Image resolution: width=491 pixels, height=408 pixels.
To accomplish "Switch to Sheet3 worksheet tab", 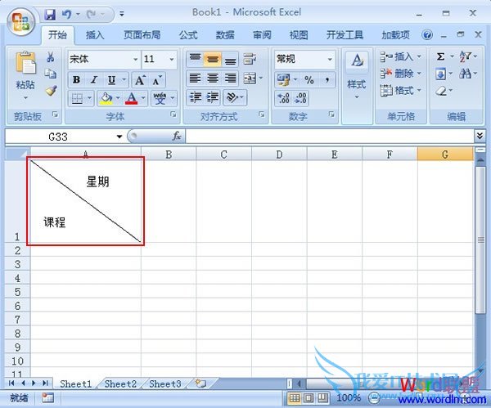I will (x=165, y=384).
